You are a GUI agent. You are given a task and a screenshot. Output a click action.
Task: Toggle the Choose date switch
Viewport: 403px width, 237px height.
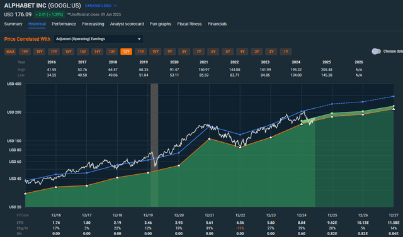coord(376,52)
